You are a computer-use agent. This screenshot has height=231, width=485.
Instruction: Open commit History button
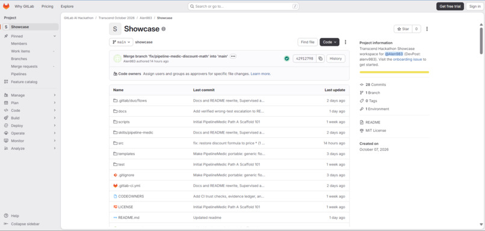(x=336, y=58)
